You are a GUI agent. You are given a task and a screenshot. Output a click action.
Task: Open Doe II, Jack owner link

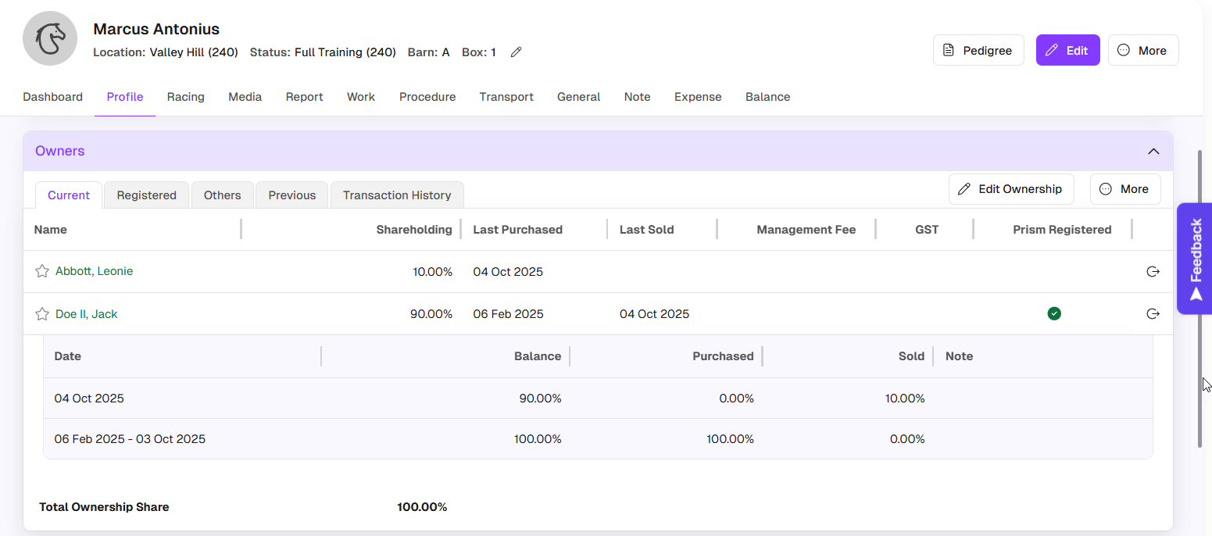click(86, 314)
